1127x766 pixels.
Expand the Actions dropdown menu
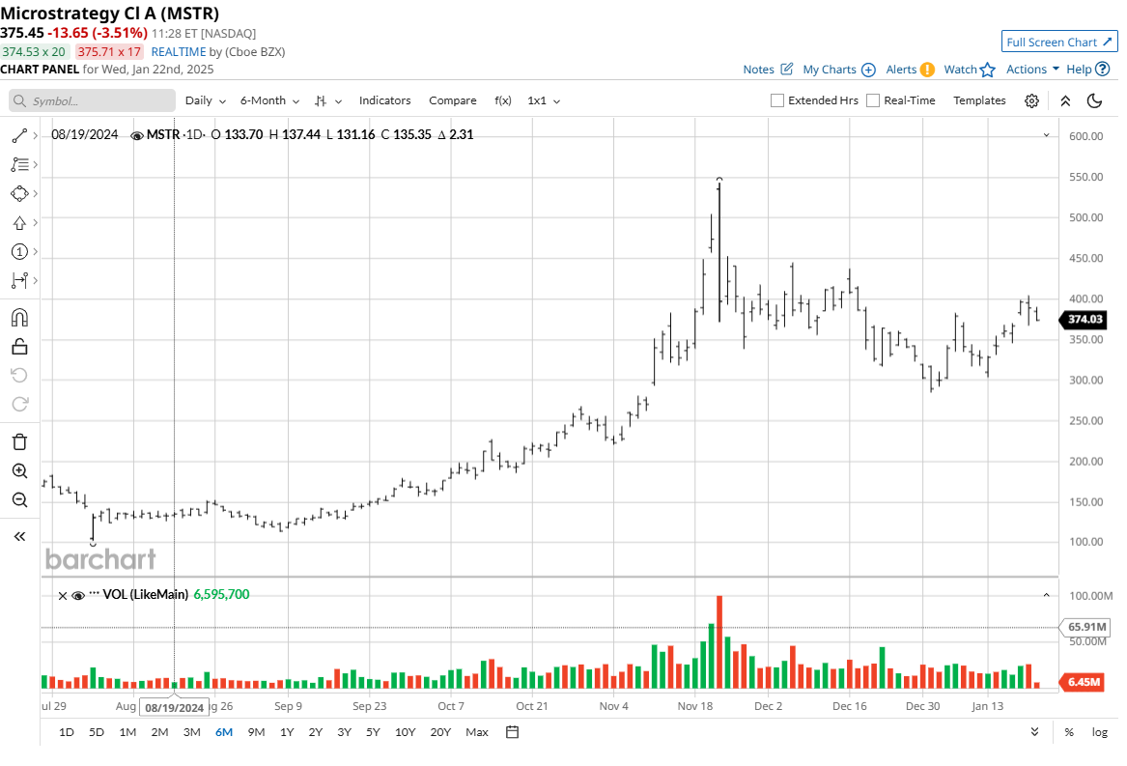tap(1033, 69)
